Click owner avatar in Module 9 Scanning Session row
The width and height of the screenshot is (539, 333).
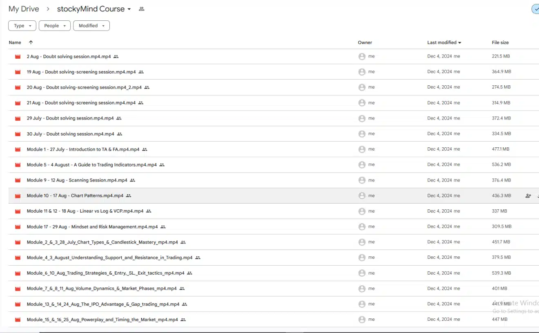[x=362, y=180]
